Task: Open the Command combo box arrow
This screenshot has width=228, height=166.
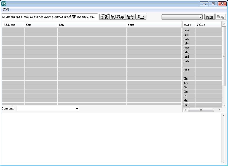Action: coord(77,109)
